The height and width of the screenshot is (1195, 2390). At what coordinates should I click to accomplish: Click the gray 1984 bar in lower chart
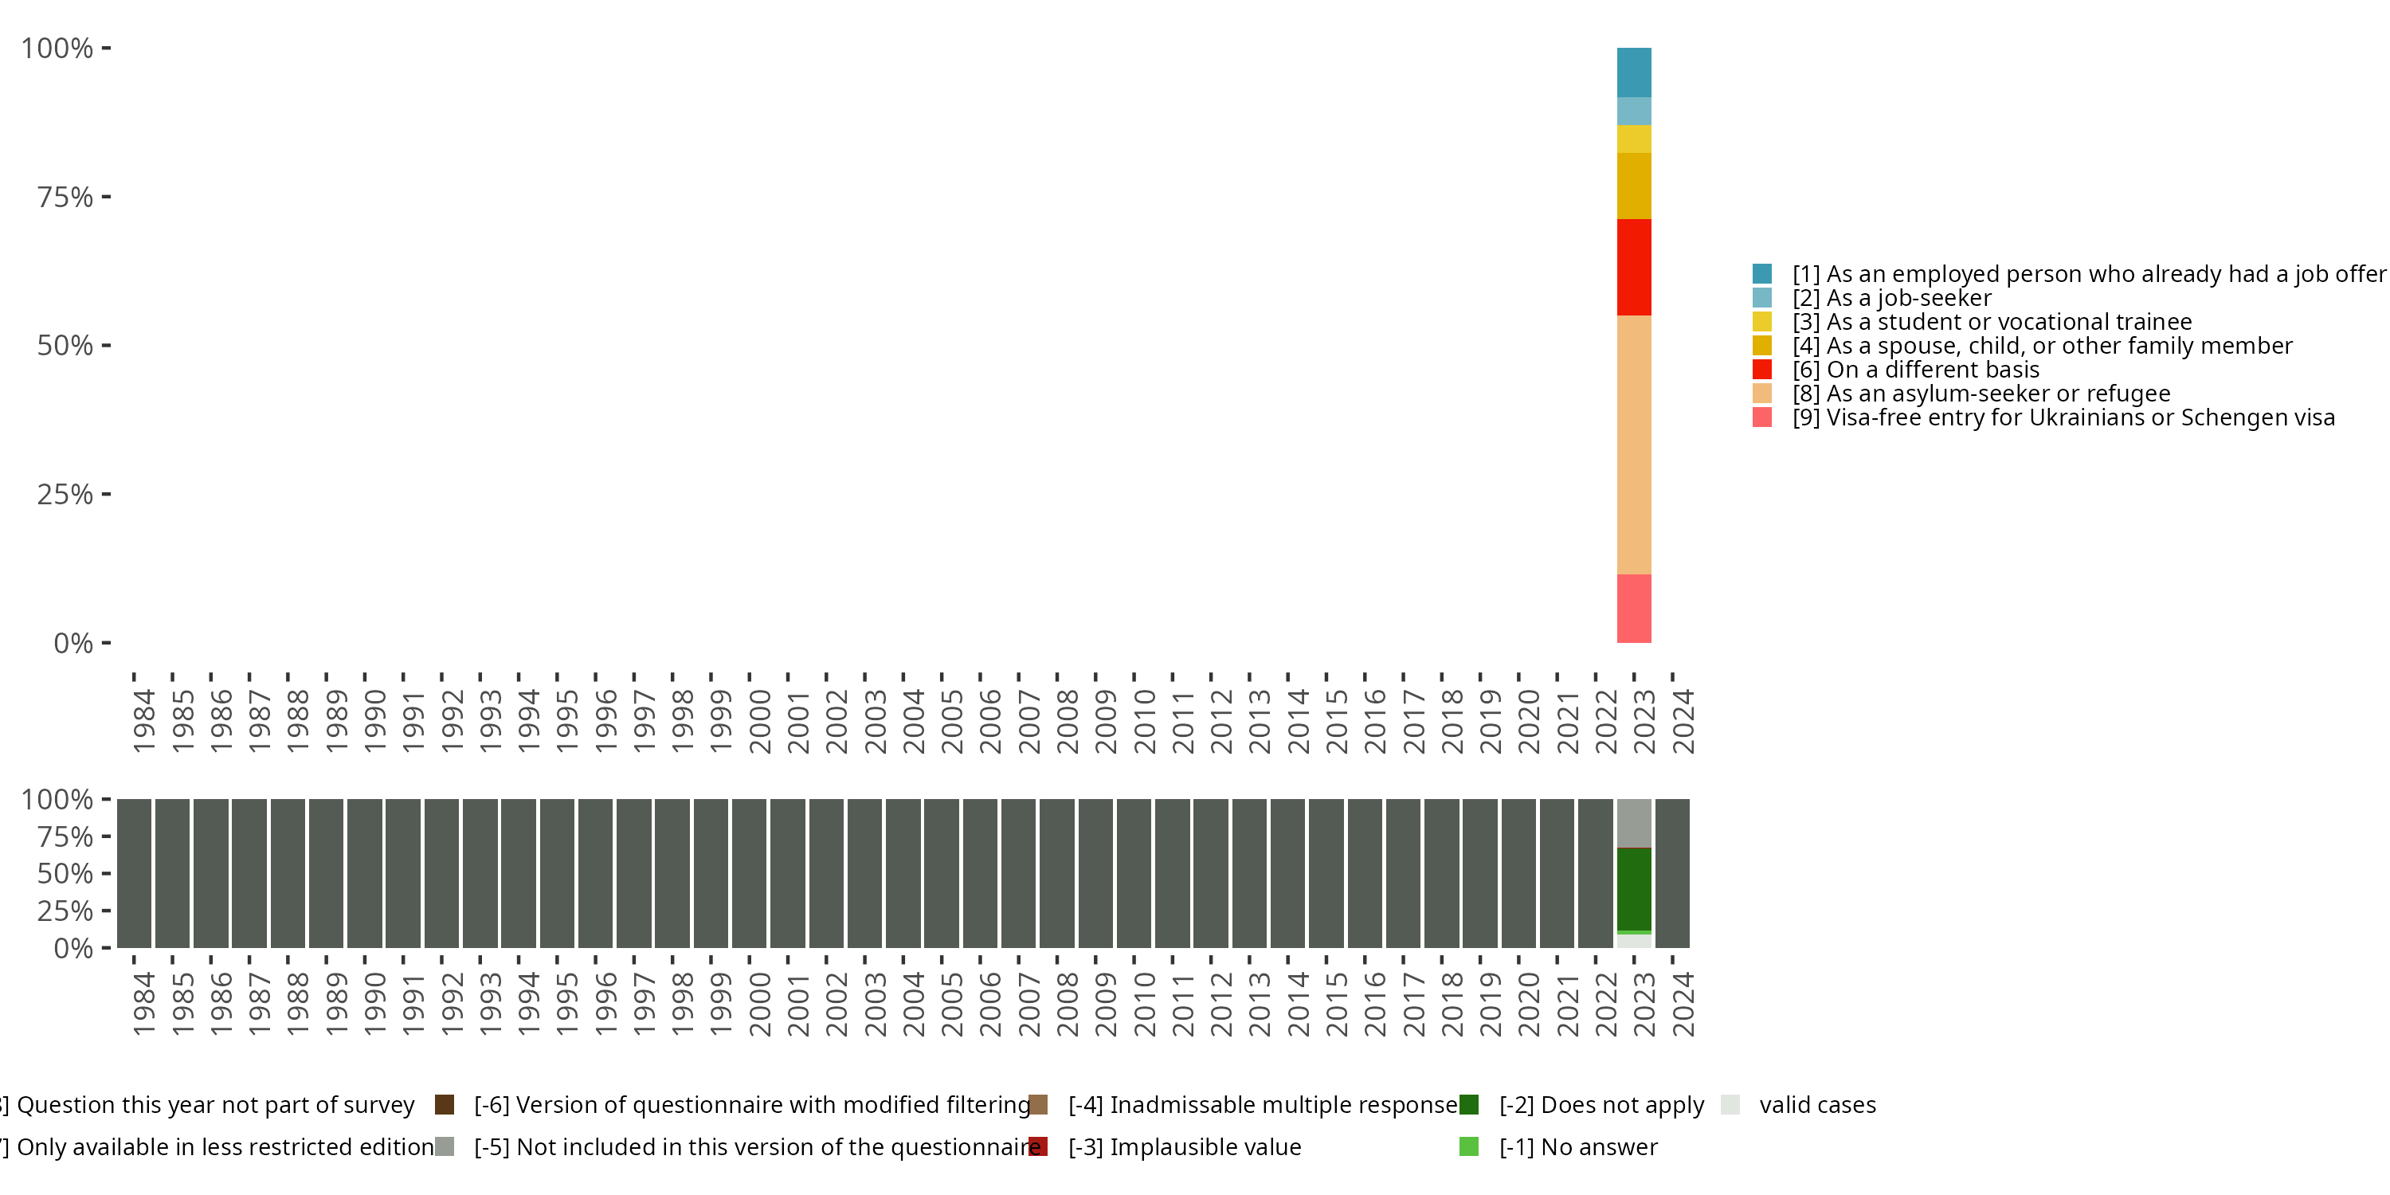point(135,873)
